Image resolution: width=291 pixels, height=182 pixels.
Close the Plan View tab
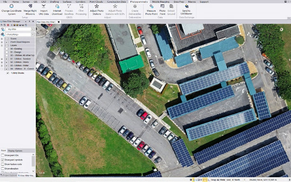point(59,22)
